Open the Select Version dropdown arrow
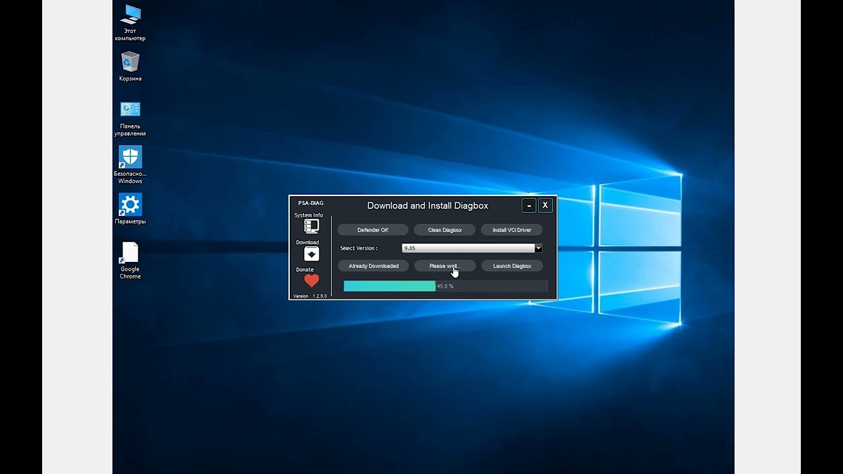 tap(538, 248)
